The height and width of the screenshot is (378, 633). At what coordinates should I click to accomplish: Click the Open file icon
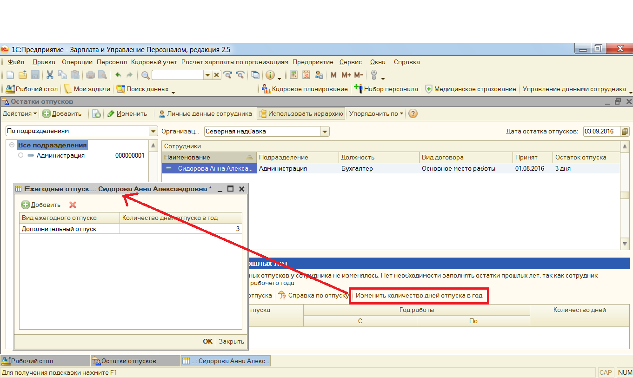click(x=22, y=75)
